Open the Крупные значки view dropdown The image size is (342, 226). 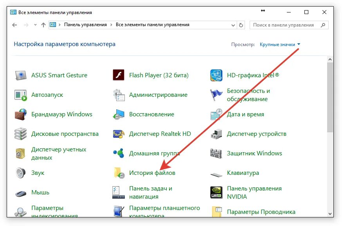coord(280,44)
